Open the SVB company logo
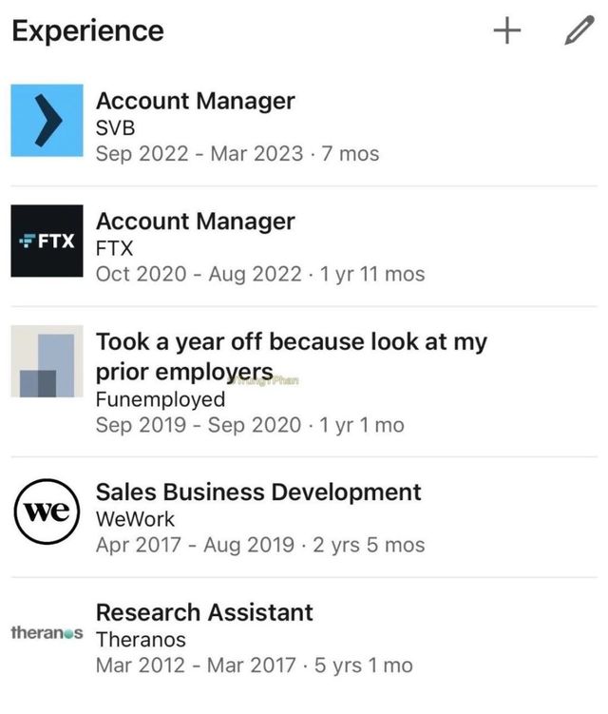This screenshot has height=714, width=608. pyautogui.click(x=47, y=120)
